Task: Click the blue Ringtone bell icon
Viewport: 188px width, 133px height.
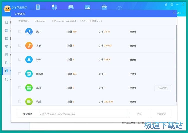Action: (x=29, y=60)
